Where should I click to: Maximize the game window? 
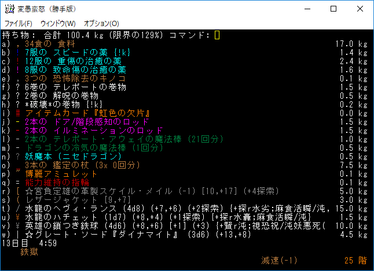click(x=333, y=9)
